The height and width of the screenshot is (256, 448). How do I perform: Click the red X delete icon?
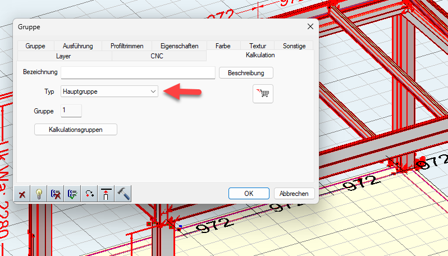click(22, 194)
